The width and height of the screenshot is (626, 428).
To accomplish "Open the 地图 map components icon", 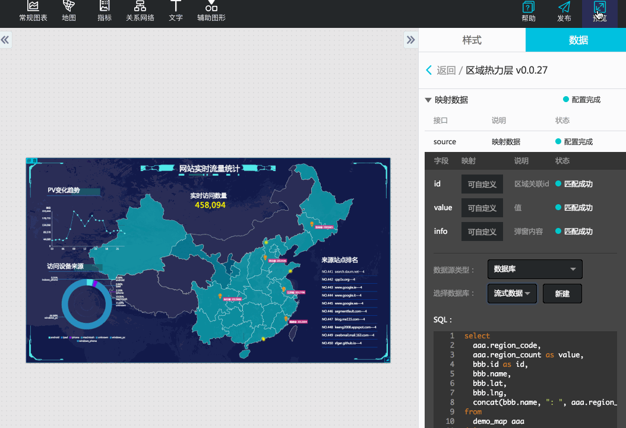I will click(69, 12).
